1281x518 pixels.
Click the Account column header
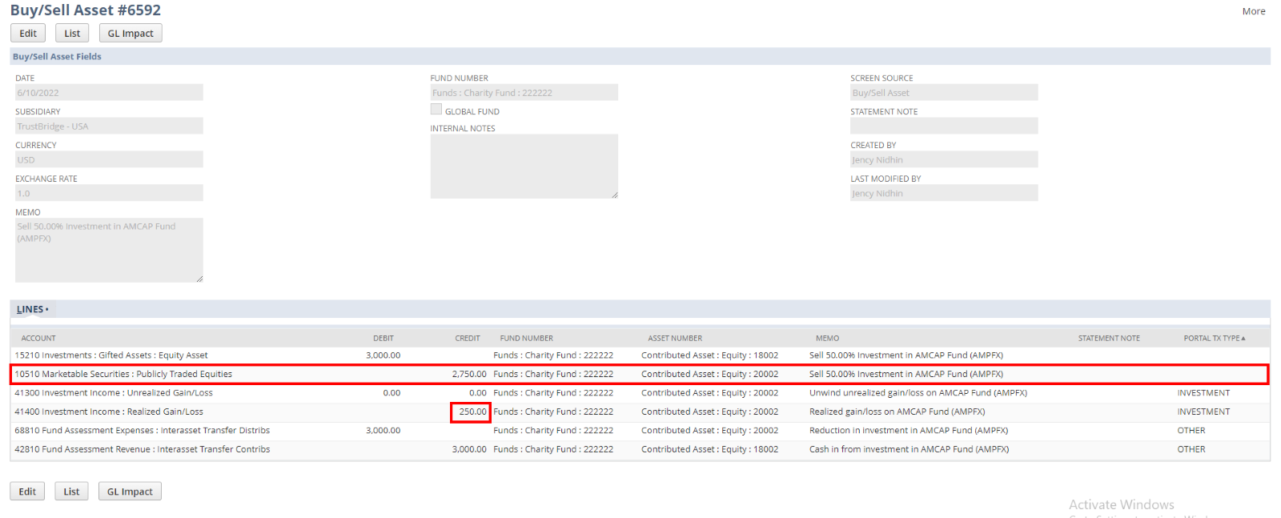(x=38, y=338)
